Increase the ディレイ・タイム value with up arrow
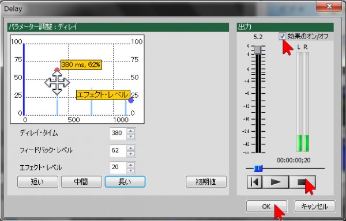346x221 pixels. (131, 131)
